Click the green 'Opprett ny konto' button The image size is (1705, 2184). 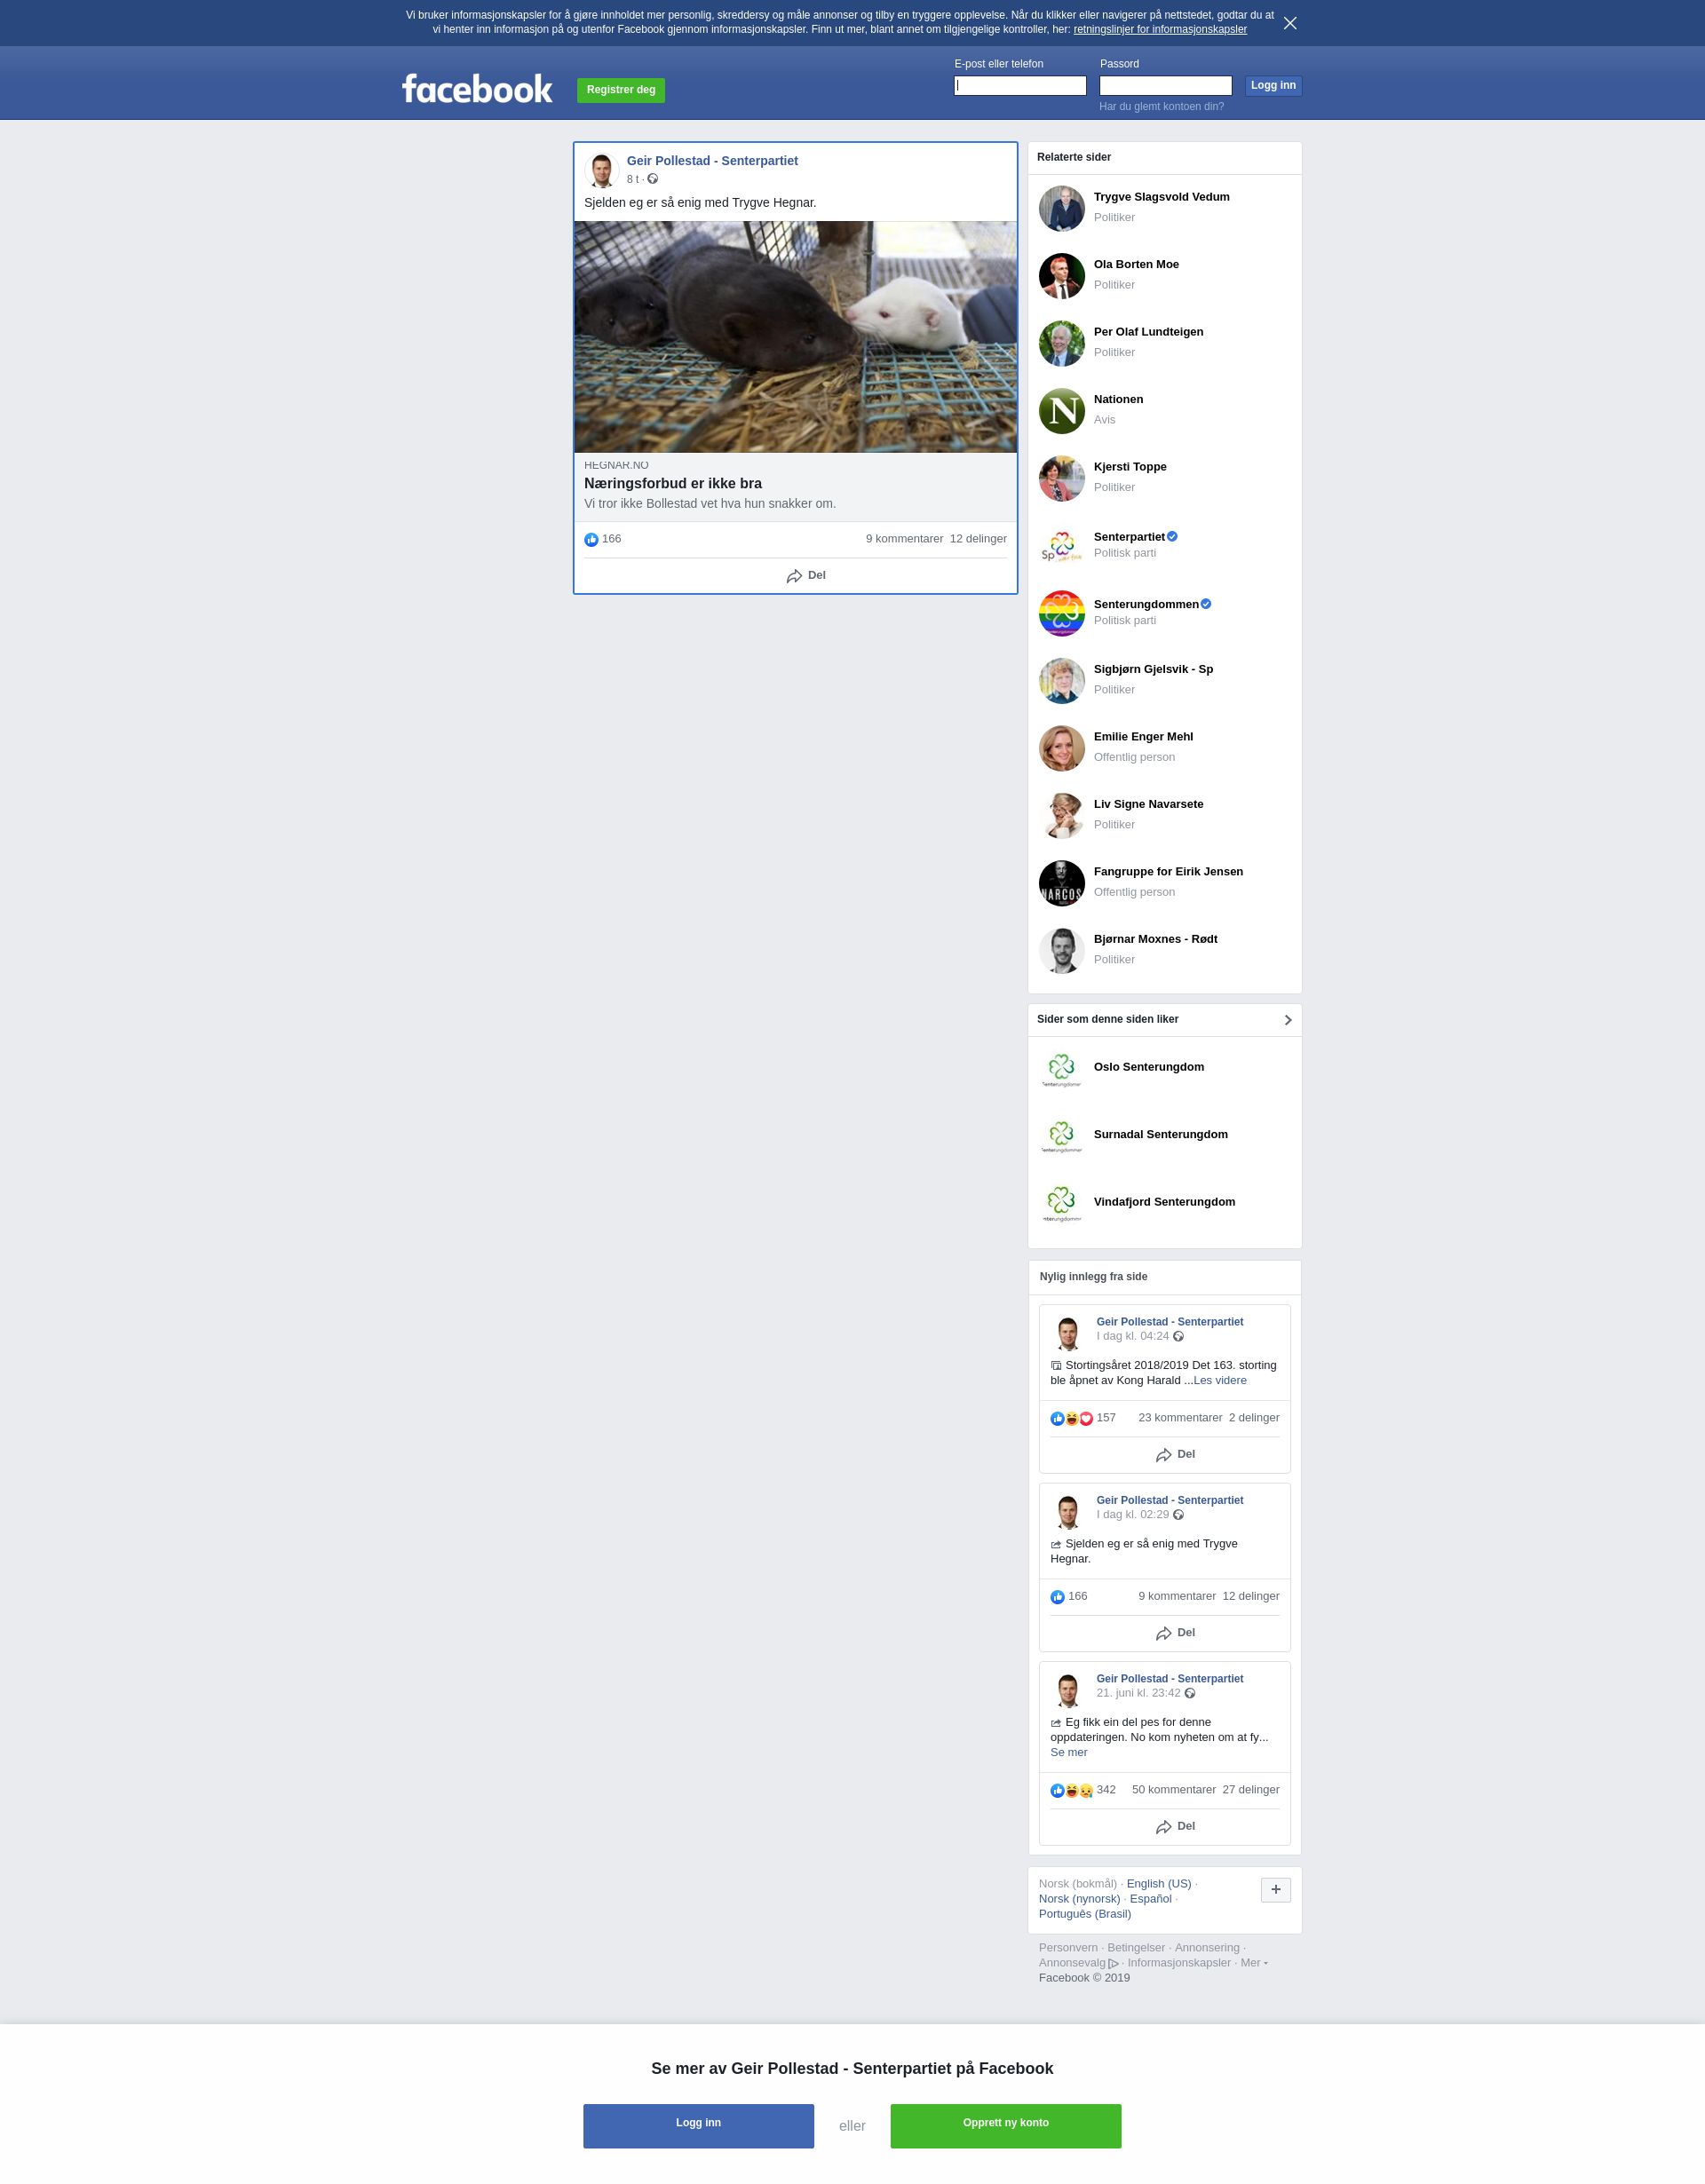click(1005, 2126)
